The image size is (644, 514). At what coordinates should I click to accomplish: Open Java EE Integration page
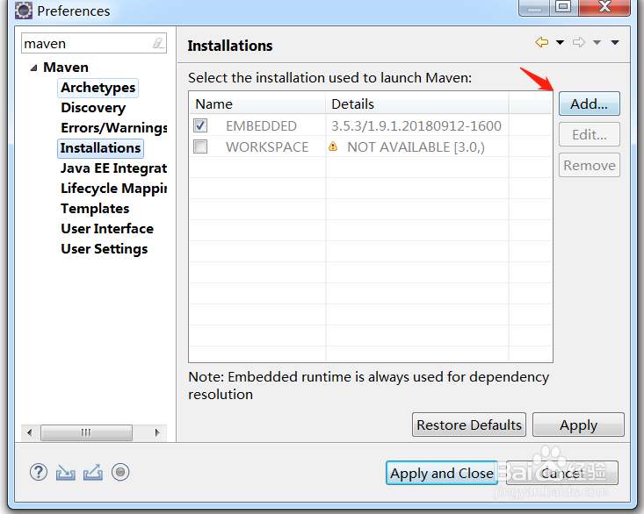[113, 168]
